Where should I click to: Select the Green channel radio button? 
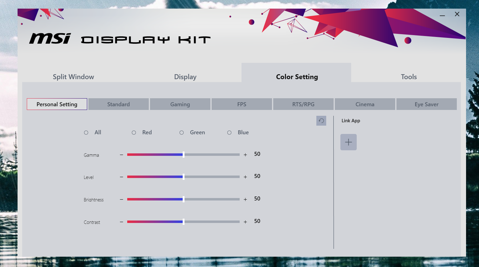pyautogui.click(x=182, y=132)
